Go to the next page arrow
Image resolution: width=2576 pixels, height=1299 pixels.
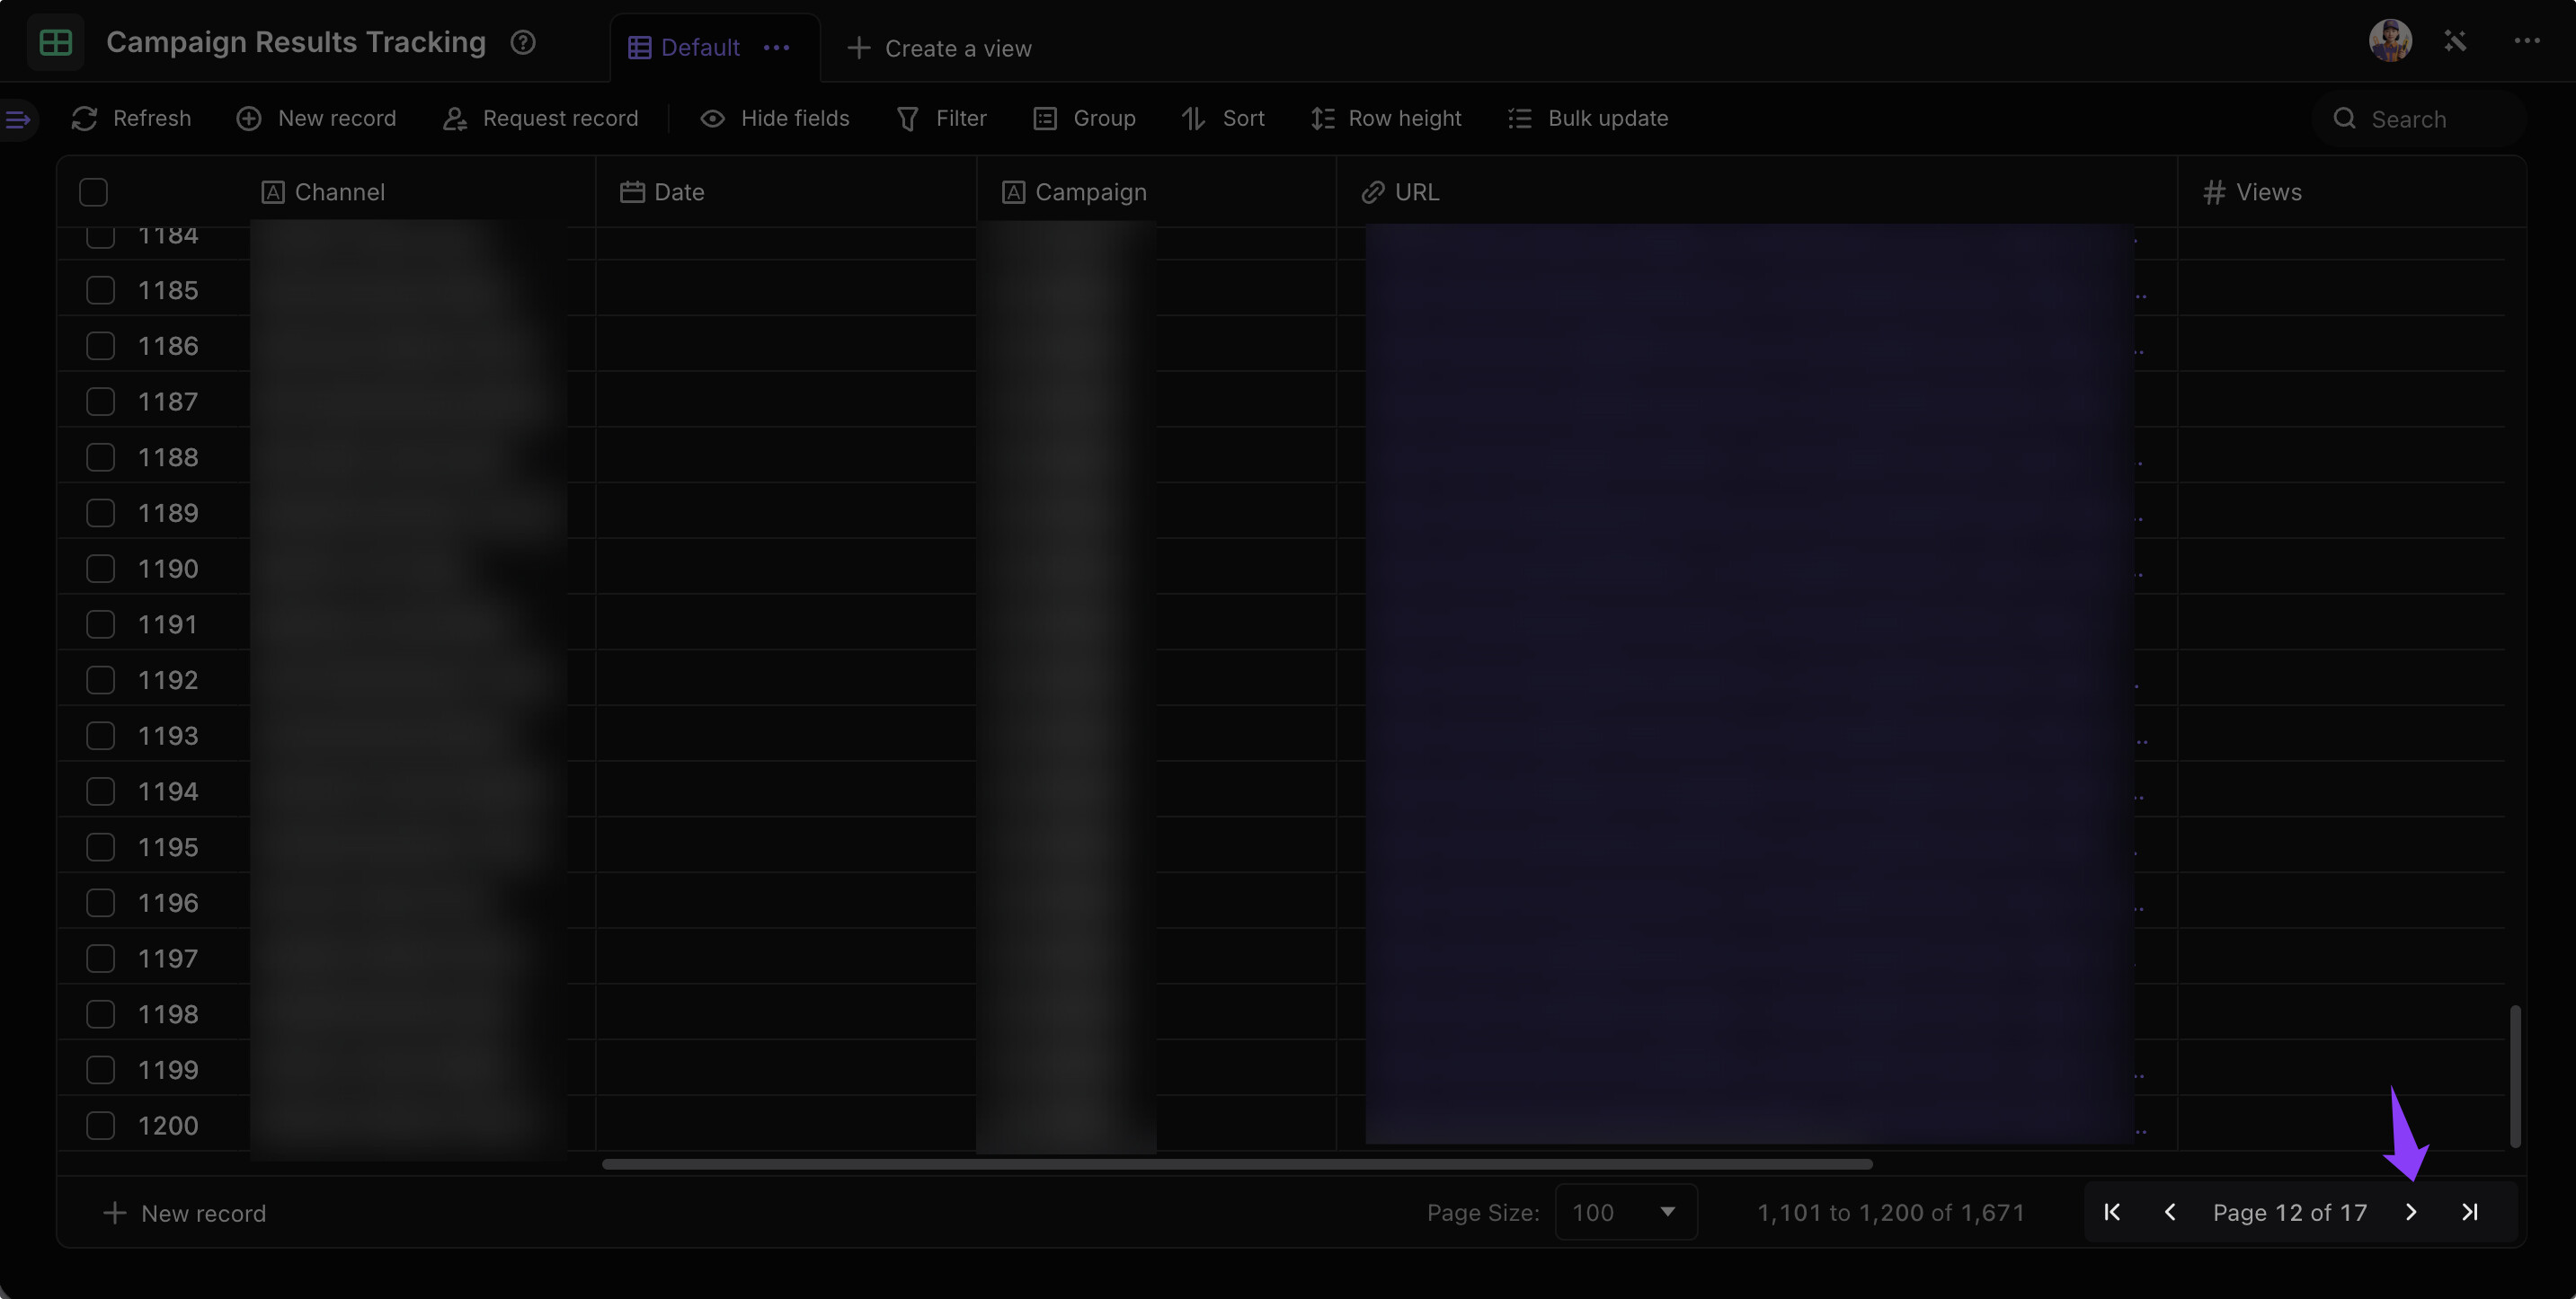[x=2411, y=1212]
